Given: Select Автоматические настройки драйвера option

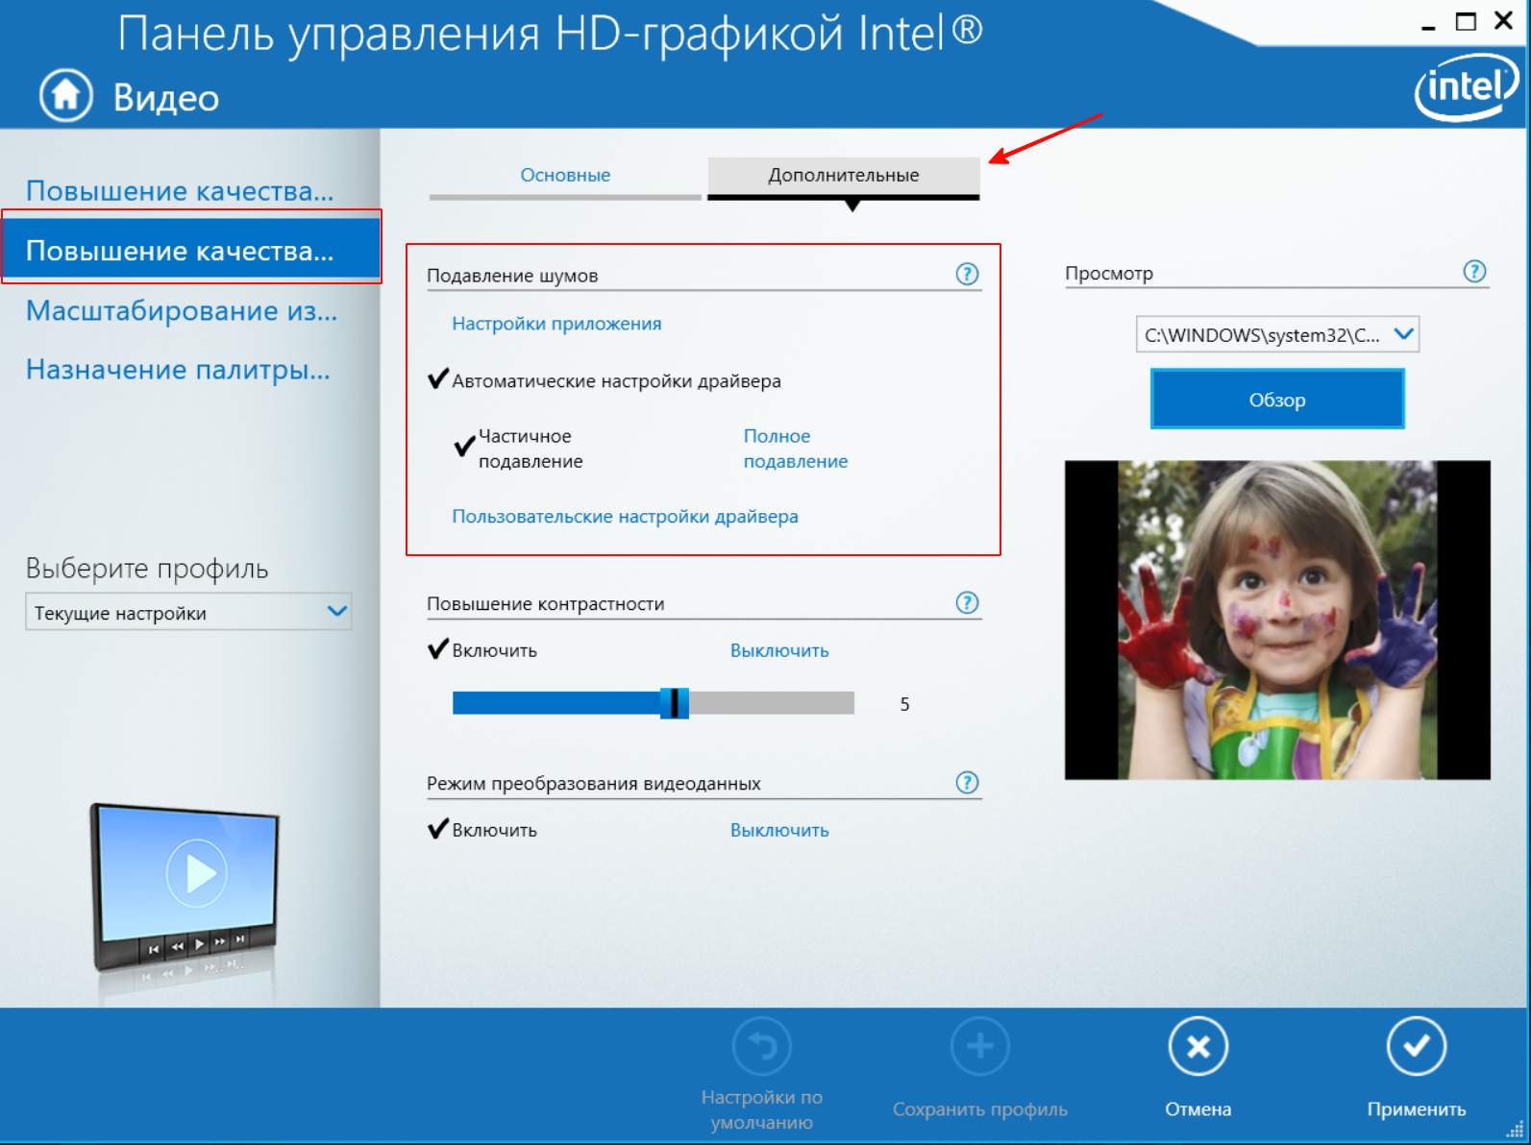Looking at the screenshot, I should (605, 380).
